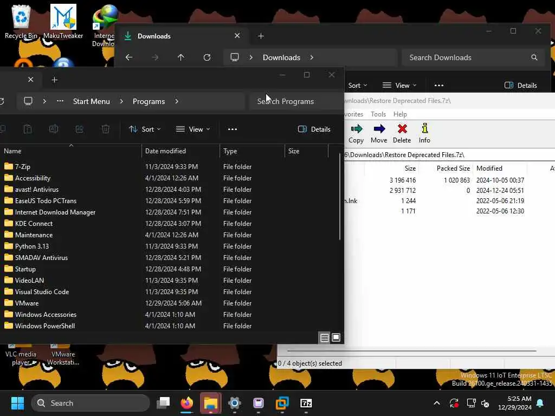Click the Rename icon in Programs toolbar
Image resolution: width=555 pixels, height=416 pixels.
(x=54, y=129)
